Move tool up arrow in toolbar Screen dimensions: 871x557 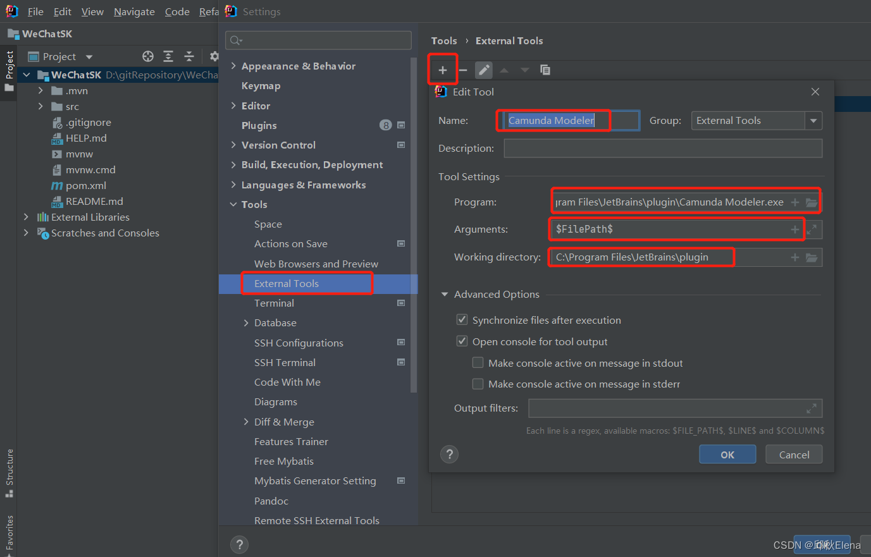(x=504, y=70)
